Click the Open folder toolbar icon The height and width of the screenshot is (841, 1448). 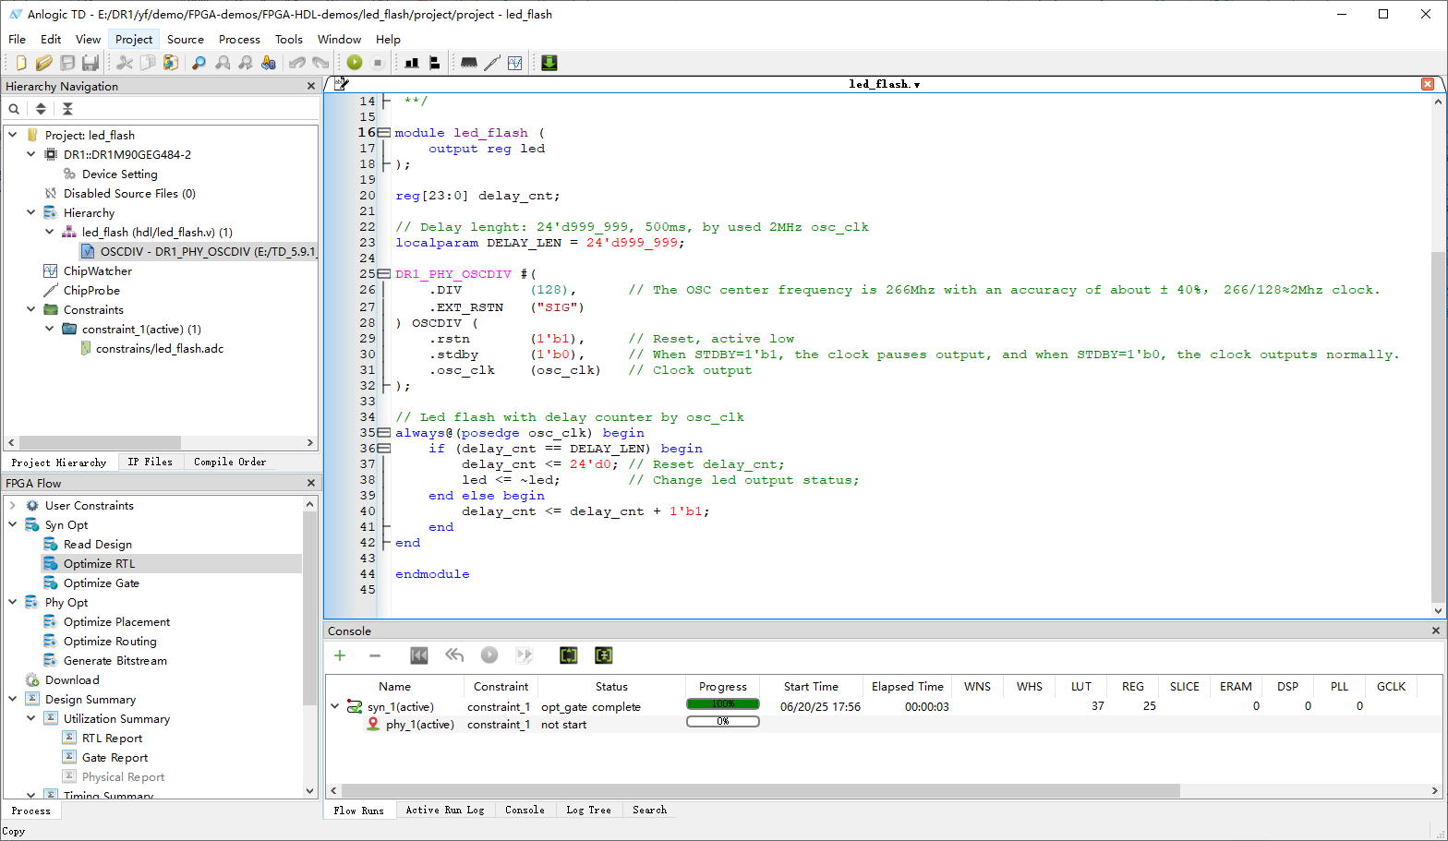(43, 63)
